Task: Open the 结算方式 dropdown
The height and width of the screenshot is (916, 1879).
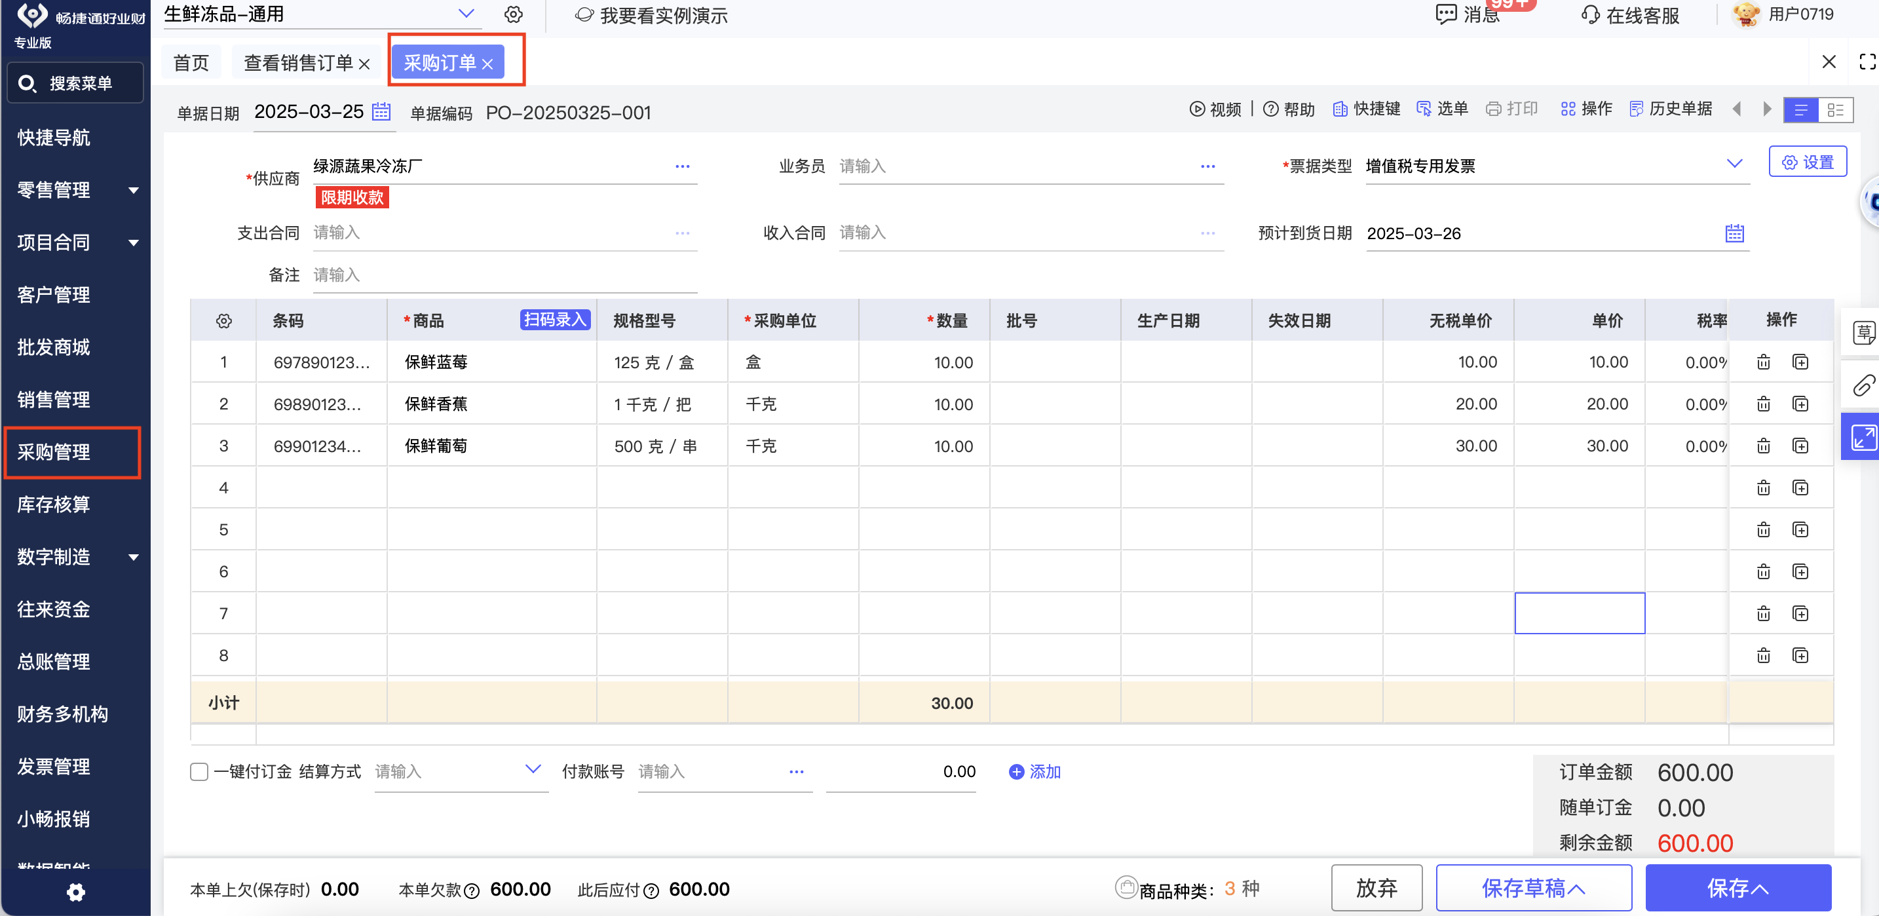Action: [x=533, y=769]
